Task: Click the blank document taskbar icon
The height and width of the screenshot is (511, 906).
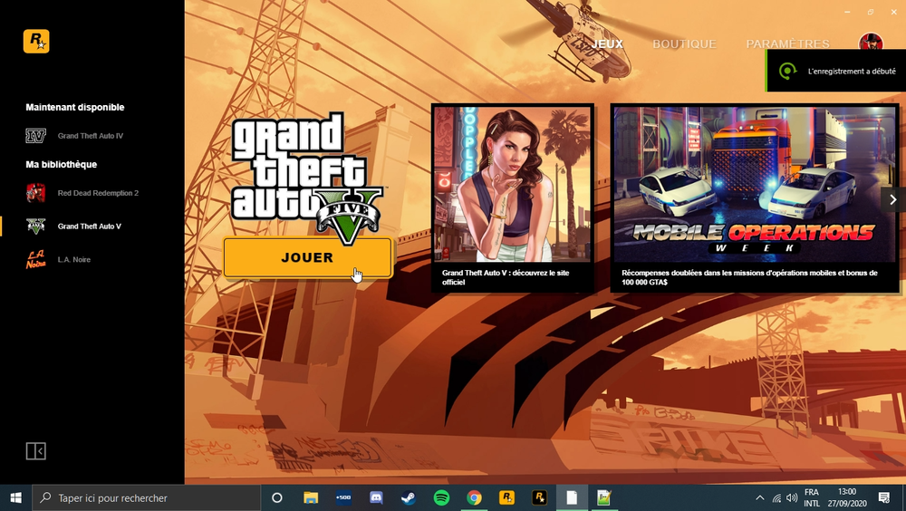Action: click(x=572, y=497)
